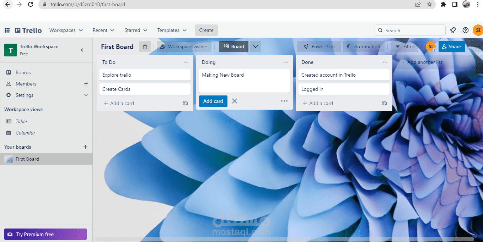Viewport: 483px width, 242px height.
Task: Select First Board in the sidebar
Action: (46, 159)
